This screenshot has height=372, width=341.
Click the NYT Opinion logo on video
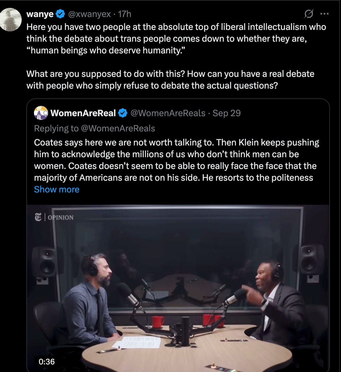coord(54,217)
